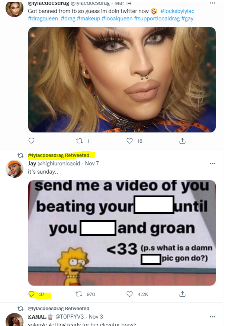Open replies on Jay's "it's sunday.." tweet
228x326 pixels.
[x=31, y=294]
